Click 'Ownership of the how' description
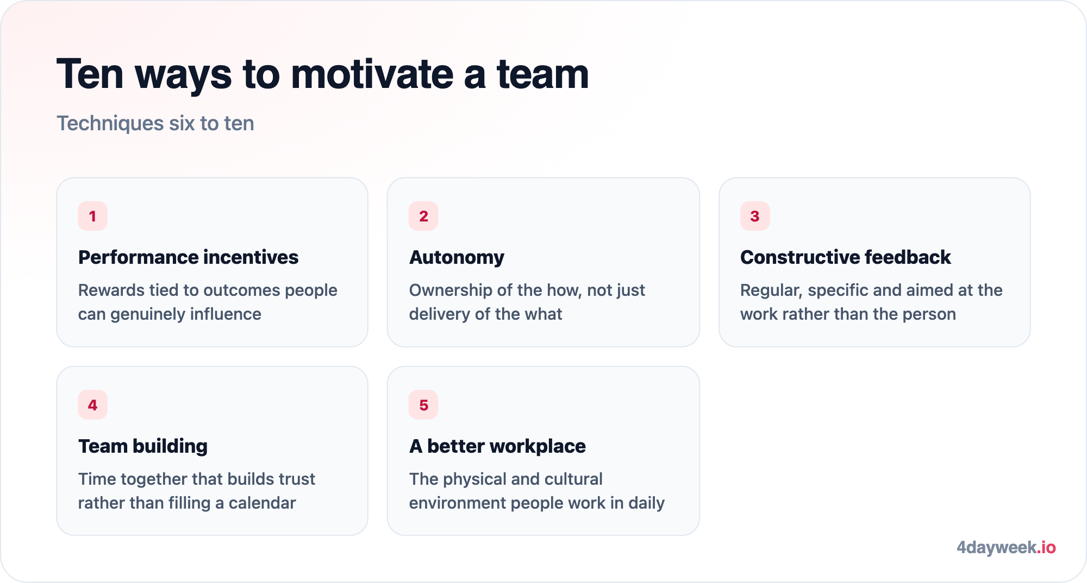This screenshot has height=583, width=1087. click(x=527, y=302)
